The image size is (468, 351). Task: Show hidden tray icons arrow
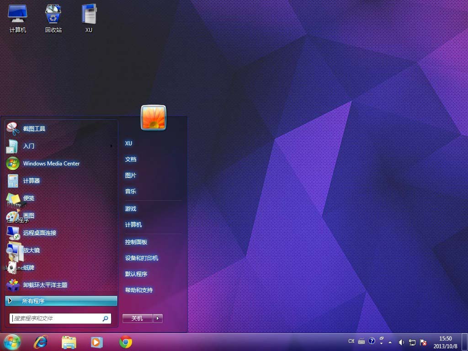[x=390, y=341]
